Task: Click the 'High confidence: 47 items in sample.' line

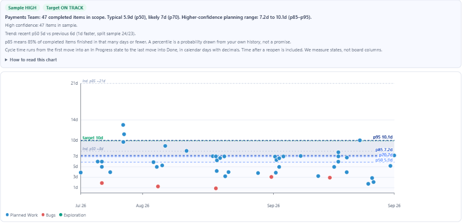Action: pyautogui.click(x=41, y=26)
